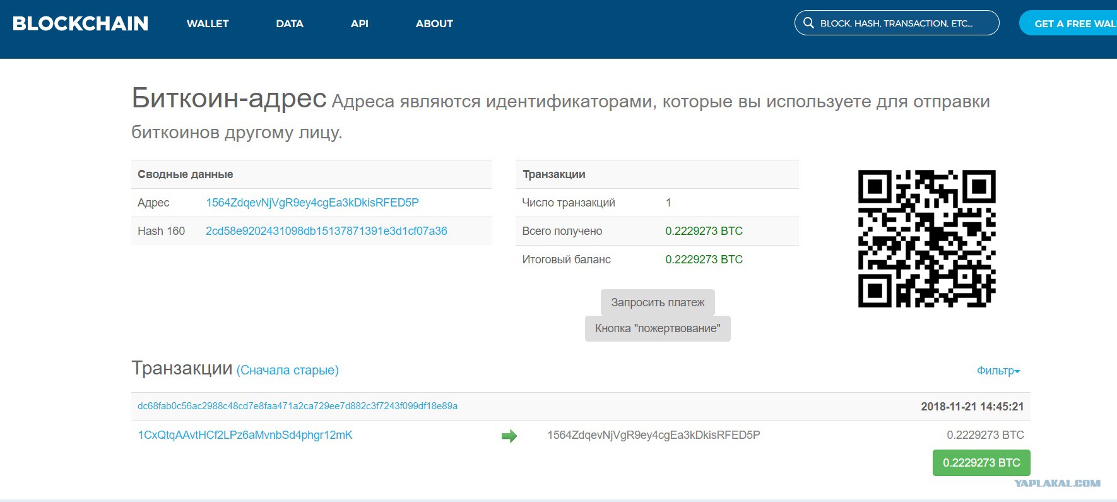This screenshot has width=1117, height=502.
Task: Click the grey 0.2229273 BTC output amount
Action: tap(985, 435)
